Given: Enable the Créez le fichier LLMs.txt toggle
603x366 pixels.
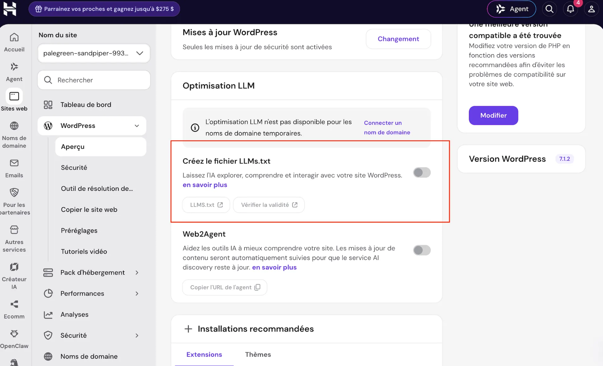Looking at the screenshot, I should click(x=422, y=172).
